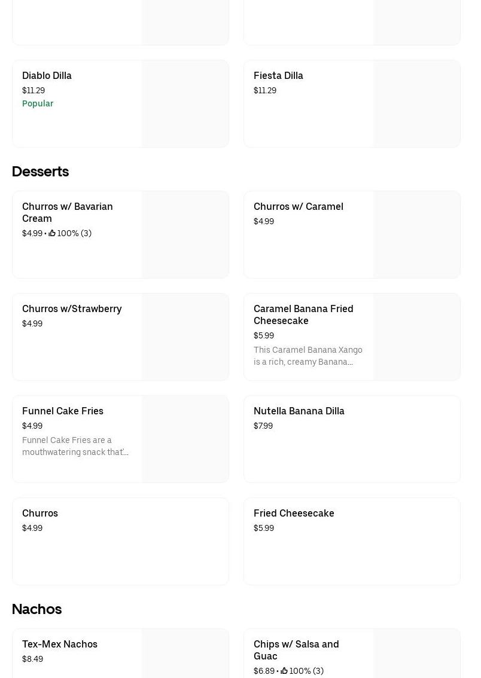The image size is (481, 678).
Task: Click the Diablo Dilla image thumbnail
Action: pyautogui.click(x=185, y=103)
